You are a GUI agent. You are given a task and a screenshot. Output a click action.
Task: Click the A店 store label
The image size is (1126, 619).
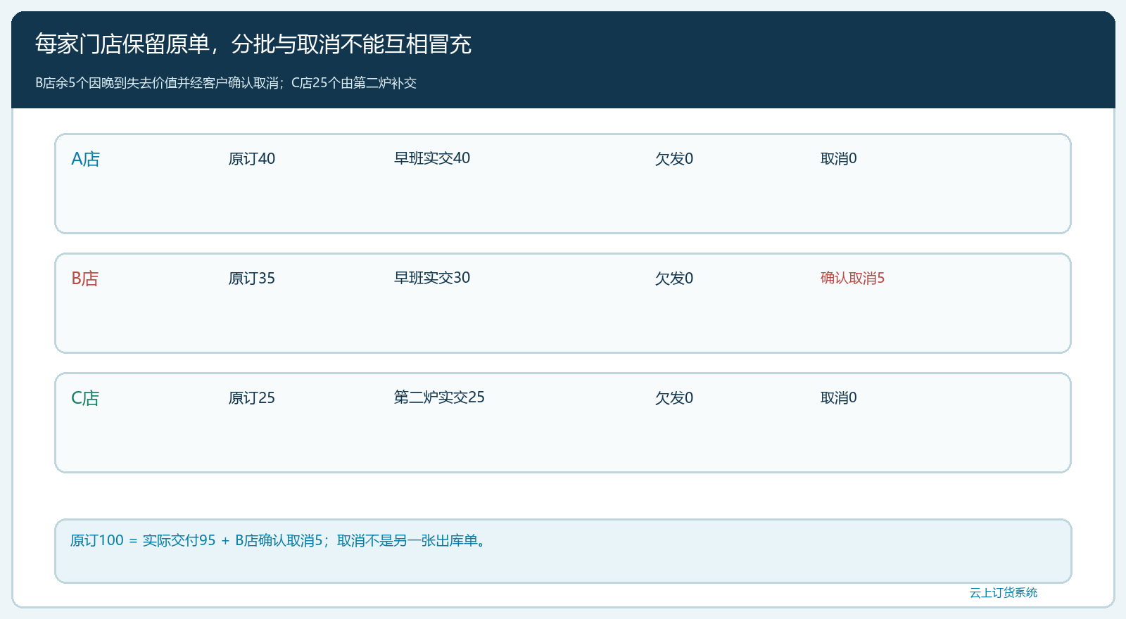coord(86,159)
